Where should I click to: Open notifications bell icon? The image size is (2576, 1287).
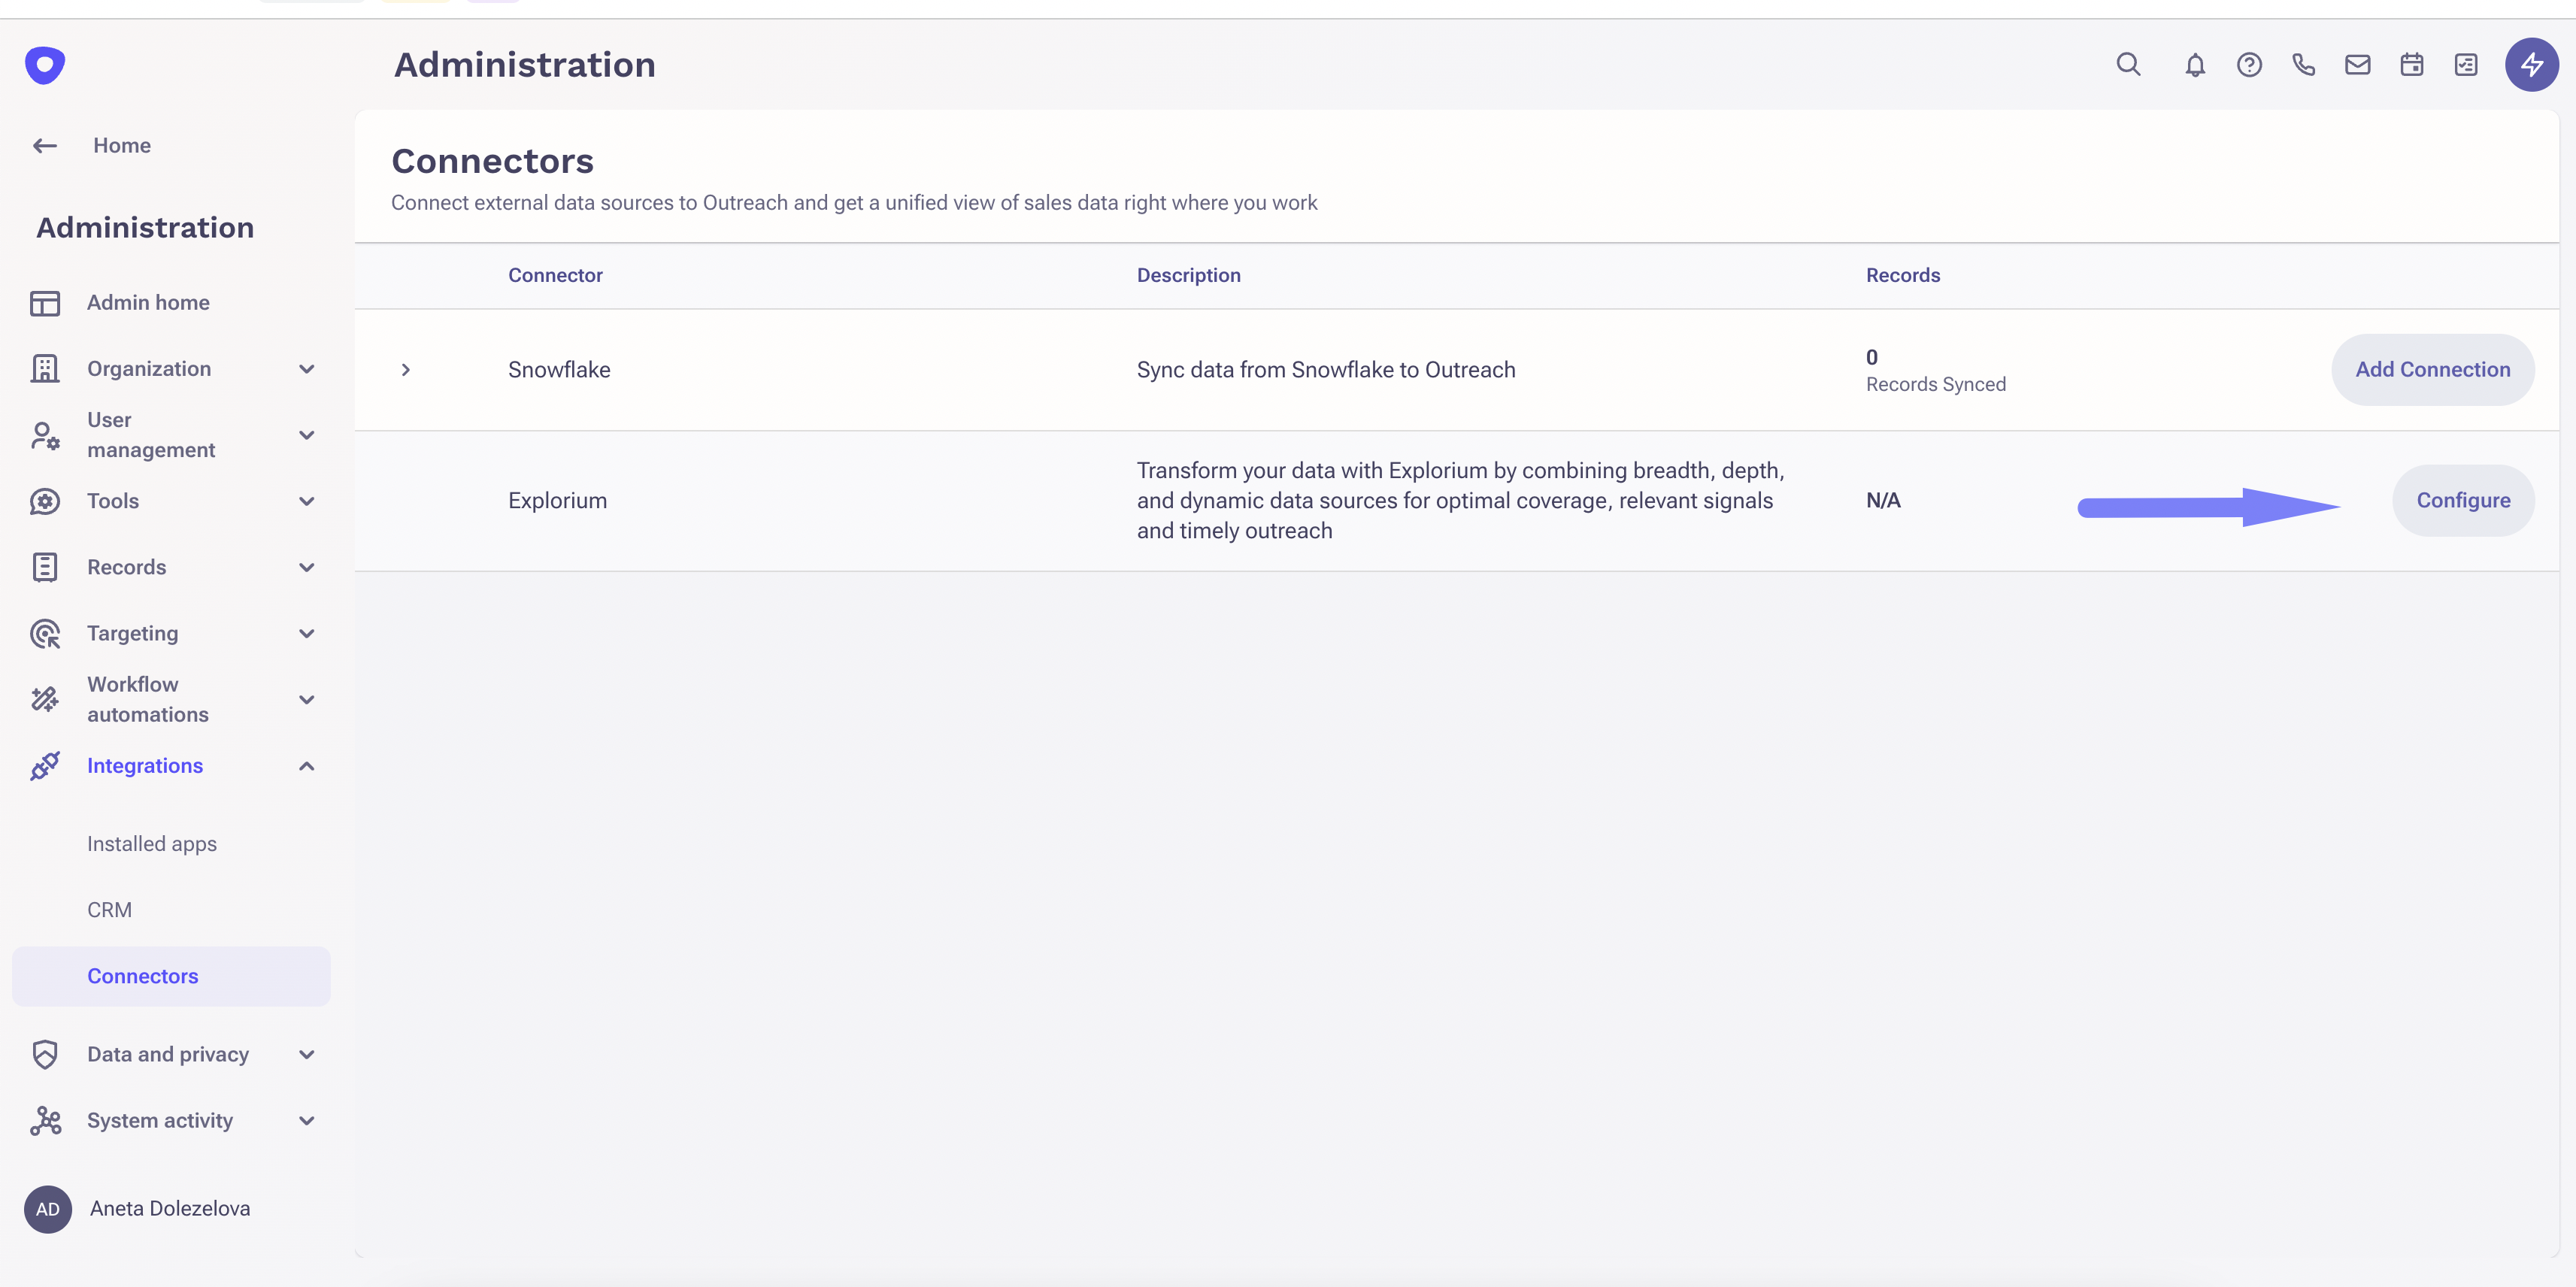2194,65
